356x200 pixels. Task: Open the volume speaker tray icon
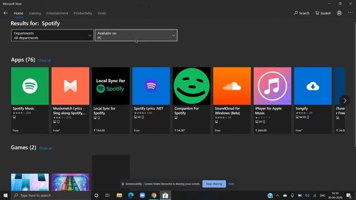(307, 196)
